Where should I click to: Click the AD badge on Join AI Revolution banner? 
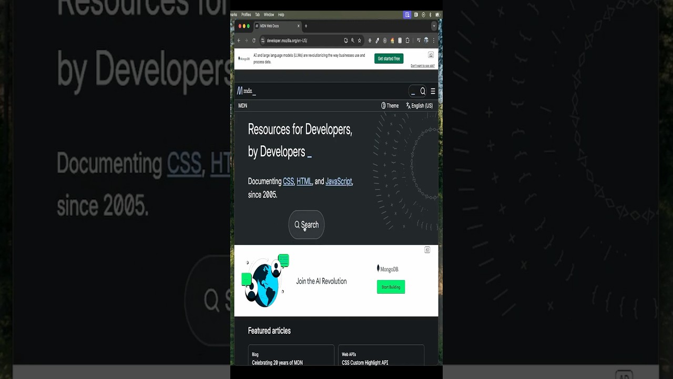coord(427,250)
